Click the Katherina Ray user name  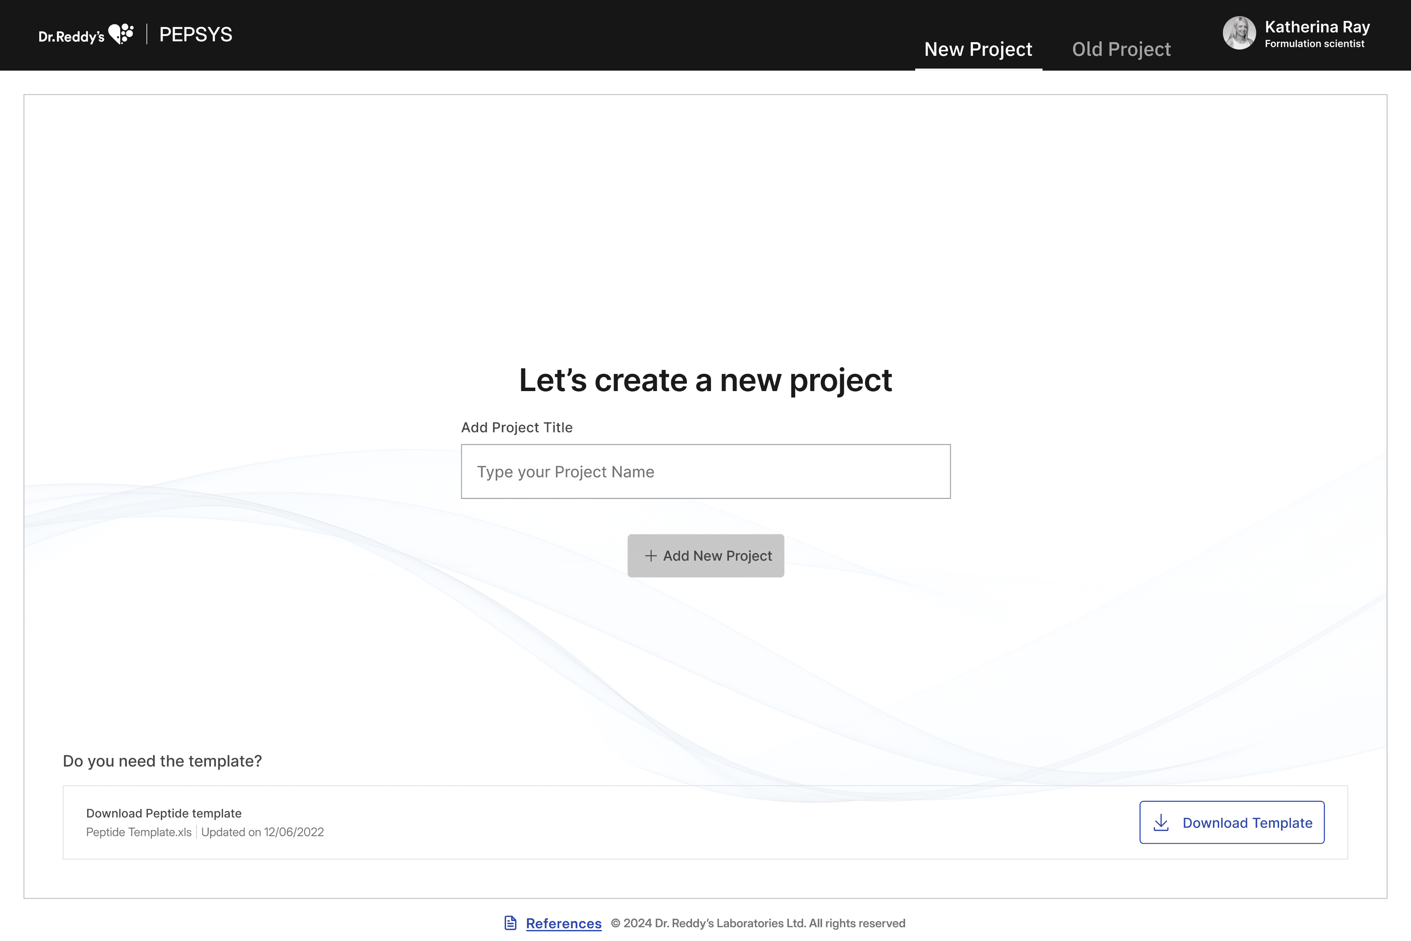click(x=1317, y=27)
